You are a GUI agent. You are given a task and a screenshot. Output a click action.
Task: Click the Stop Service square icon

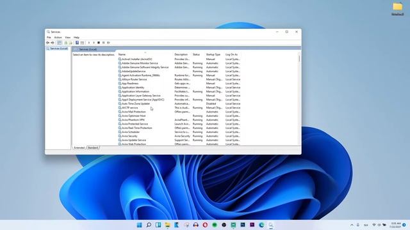click(99, 43)
